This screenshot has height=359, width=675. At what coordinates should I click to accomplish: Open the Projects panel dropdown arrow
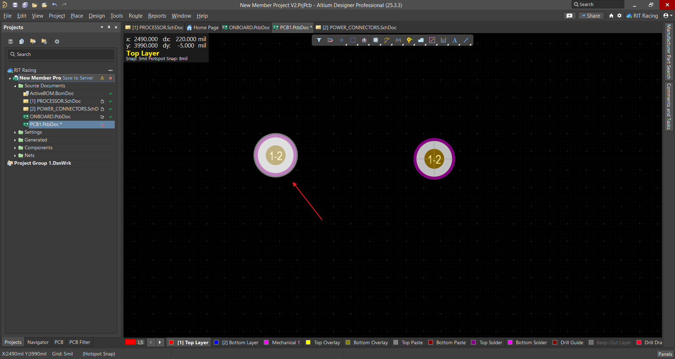point(102,27)
